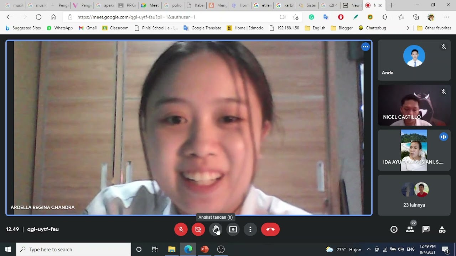Open File Explorer from taskbar
Screen dimensions: 456x256
click(172, 249)
